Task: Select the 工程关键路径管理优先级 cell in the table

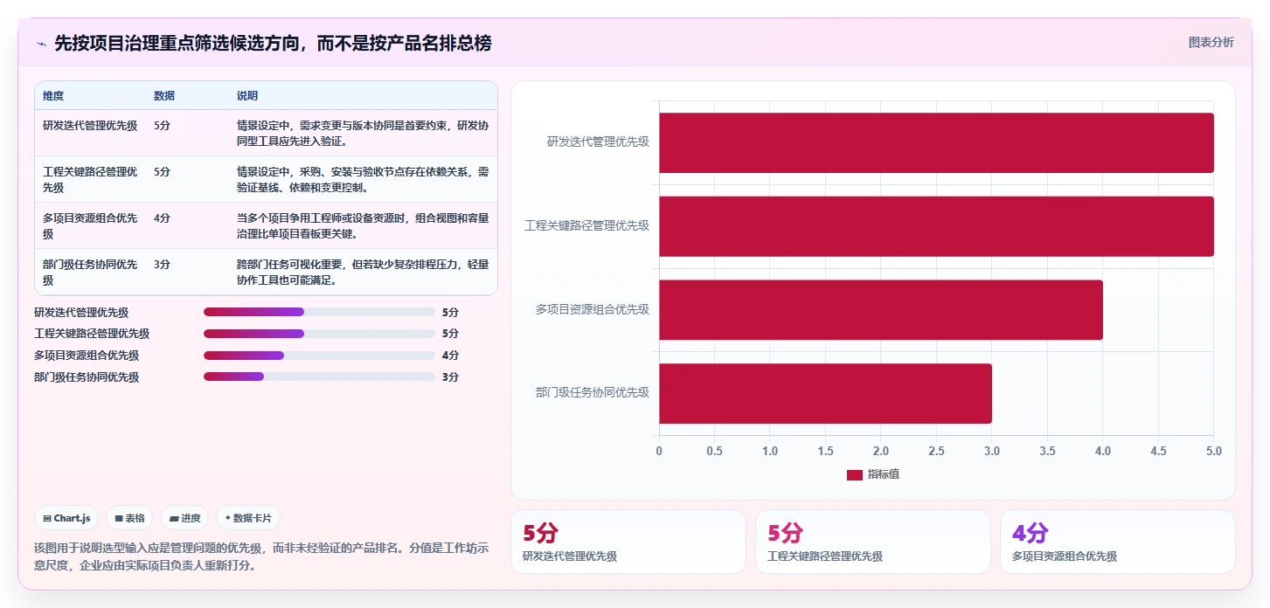Action: [x=90, y=179]
